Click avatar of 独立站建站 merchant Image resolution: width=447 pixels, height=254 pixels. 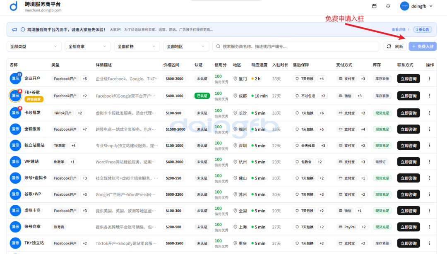point(15,145)
